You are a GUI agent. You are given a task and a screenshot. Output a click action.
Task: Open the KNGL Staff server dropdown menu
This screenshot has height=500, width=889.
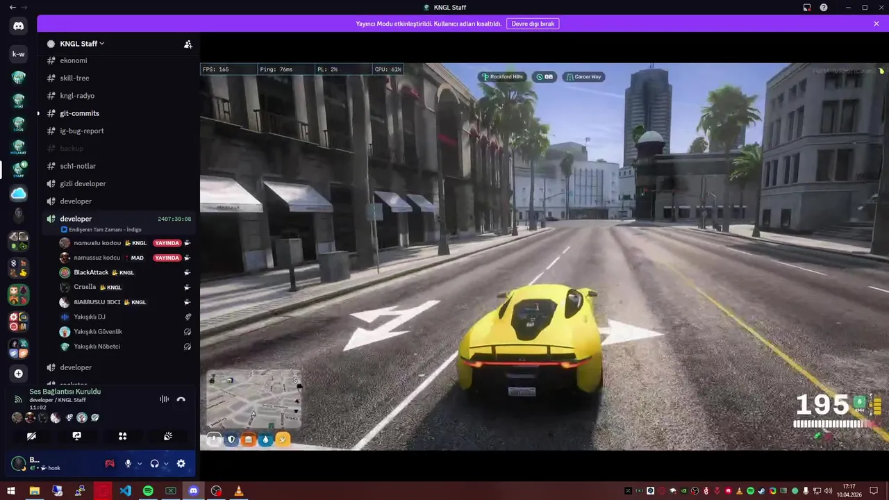(x=82, y=44)
